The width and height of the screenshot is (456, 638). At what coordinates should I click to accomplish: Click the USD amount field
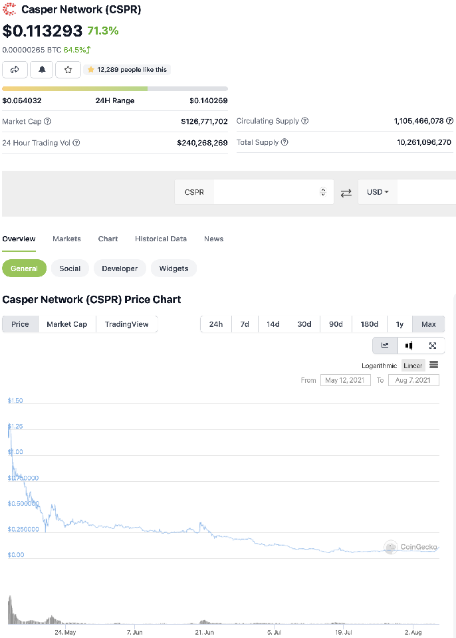[426, 192]
